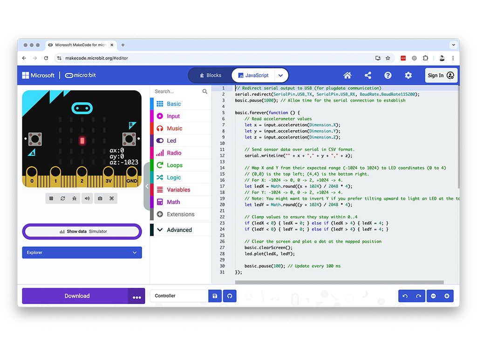Click the purple Download button

[x=77, y=296]
